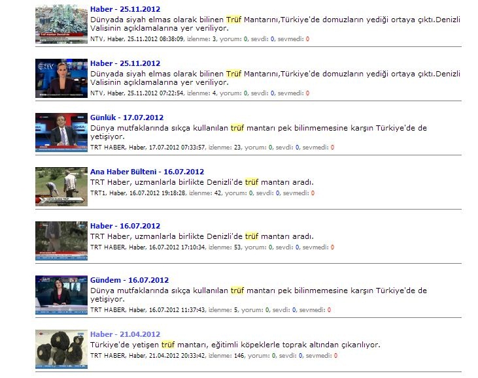Screen dimensions: 478x378
Task: Click the NTV anchorwoman thumbnail at 07:22:54
Action: (61, 78)
